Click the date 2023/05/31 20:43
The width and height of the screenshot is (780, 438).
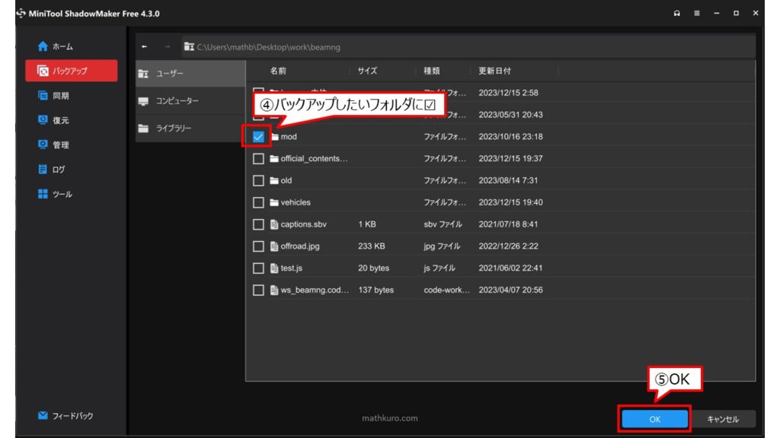tap(510, 115)
